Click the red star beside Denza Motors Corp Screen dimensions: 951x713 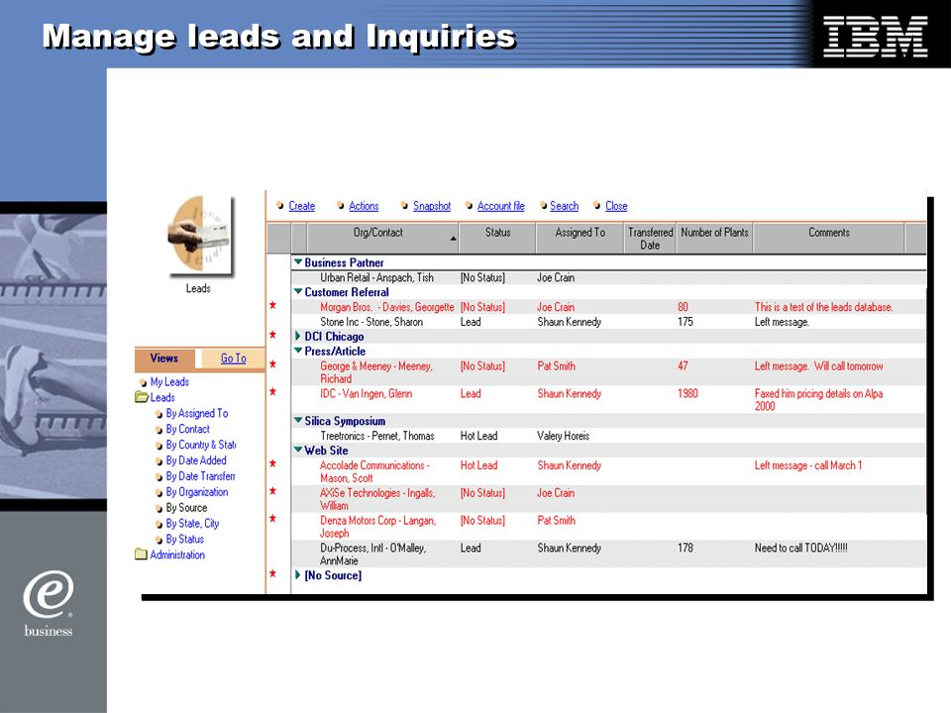[x=273, y=518]
